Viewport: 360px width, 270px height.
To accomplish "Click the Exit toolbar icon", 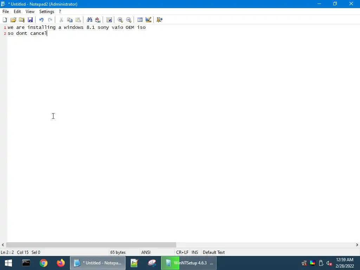I will (x=160, y=20).
